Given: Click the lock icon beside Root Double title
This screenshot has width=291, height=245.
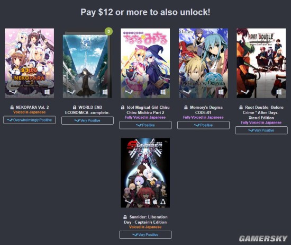Looking at the screenshot, I should [x=241, y=107].
